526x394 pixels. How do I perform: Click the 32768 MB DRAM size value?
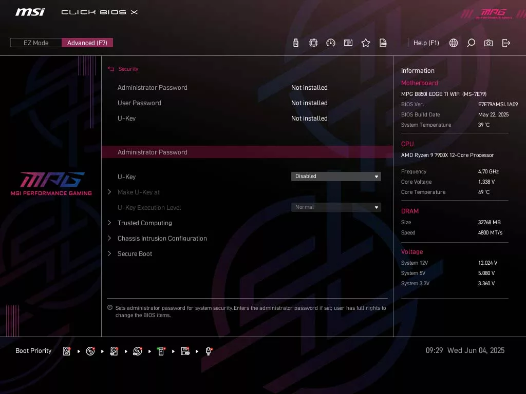click(489, 223)
